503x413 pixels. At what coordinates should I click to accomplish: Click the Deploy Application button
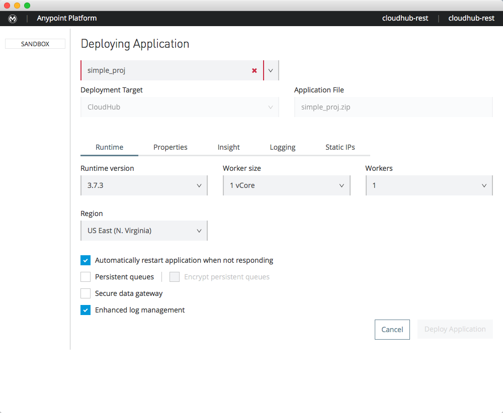(x=455, y=329)
